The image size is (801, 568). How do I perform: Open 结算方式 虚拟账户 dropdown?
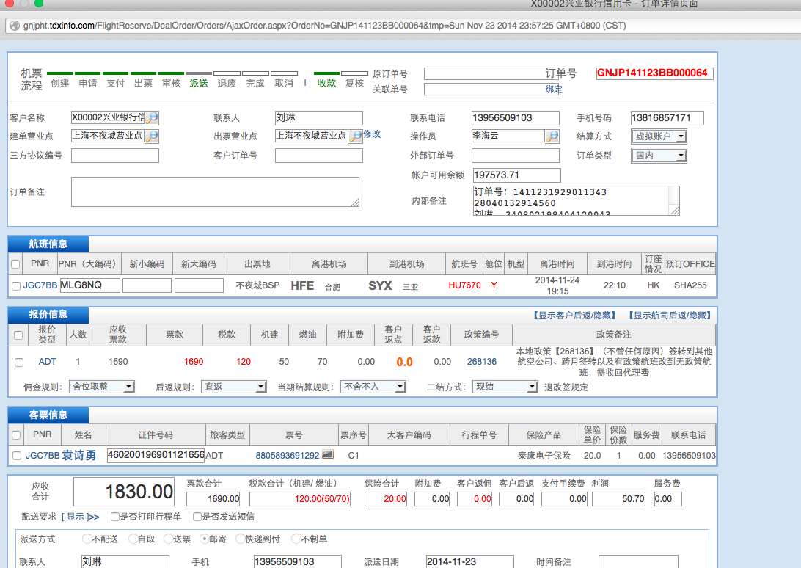pos(659,136)
